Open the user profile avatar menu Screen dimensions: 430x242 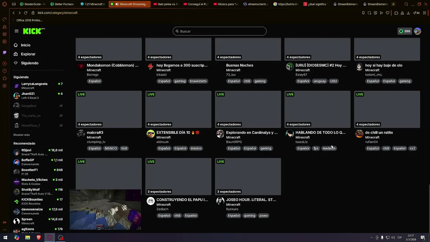(417, 31)
